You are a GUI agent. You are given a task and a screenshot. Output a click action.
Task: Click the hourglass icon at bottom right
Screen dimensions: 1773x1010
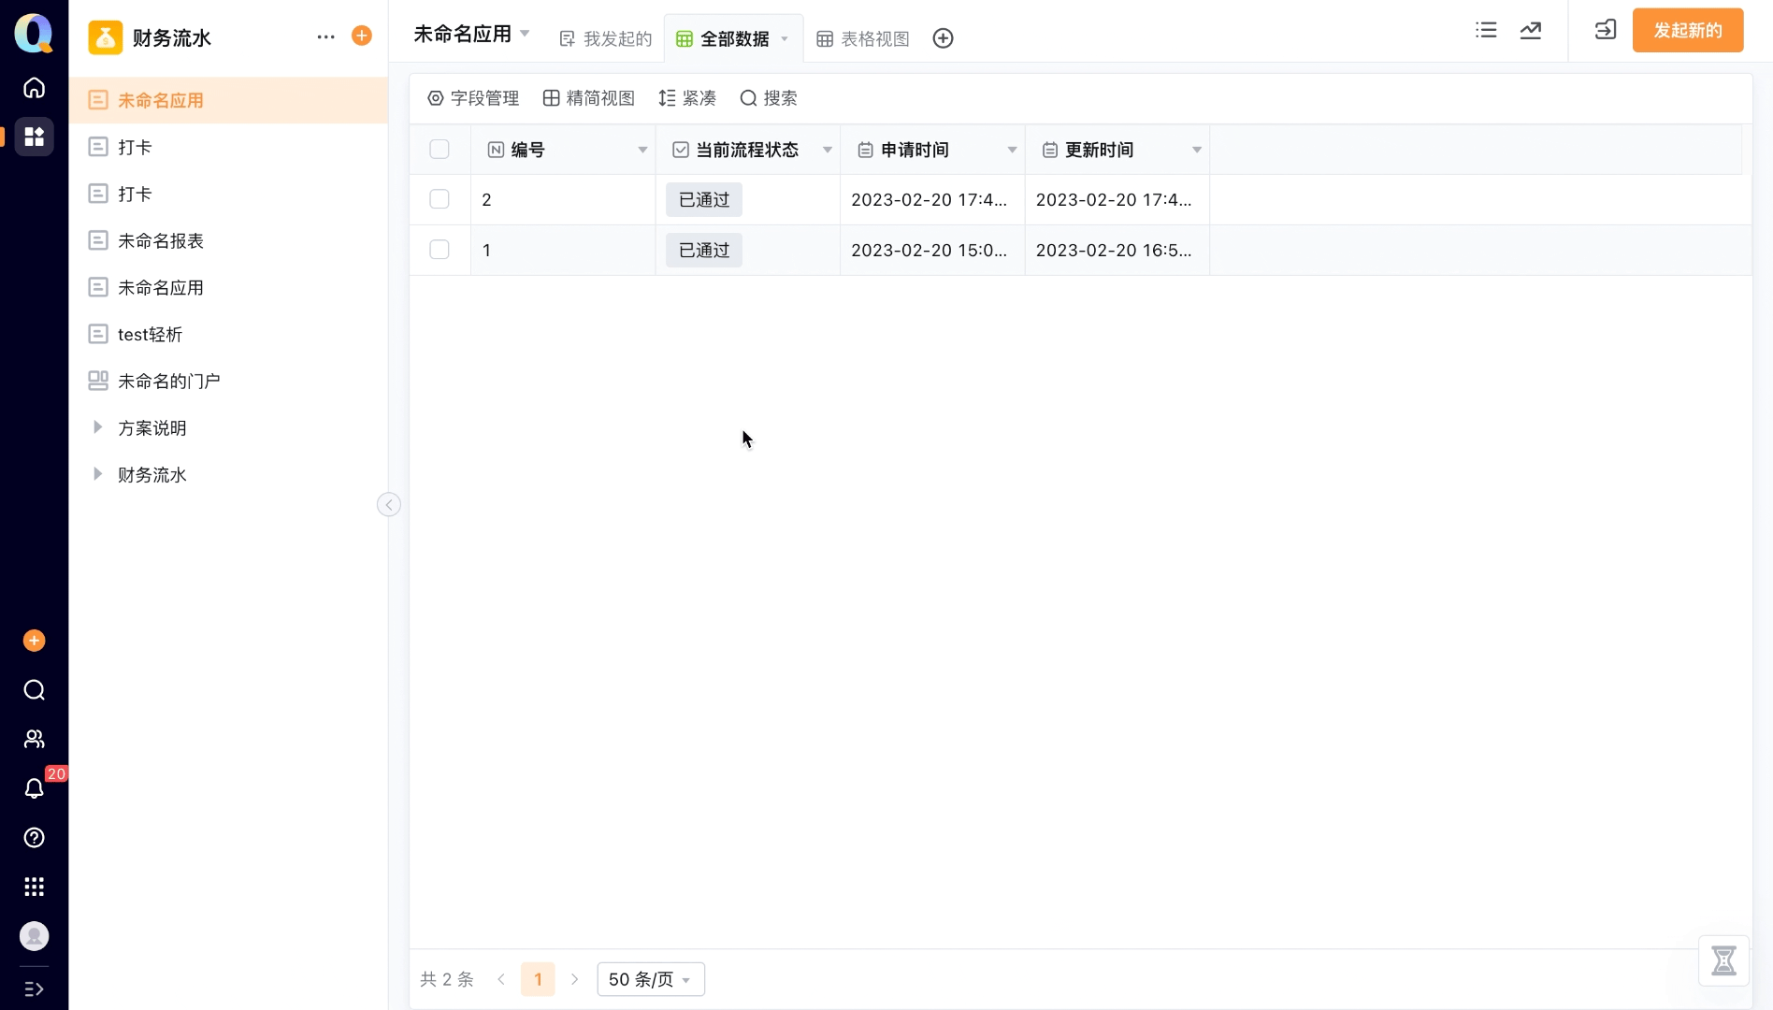pos(1723,960)
